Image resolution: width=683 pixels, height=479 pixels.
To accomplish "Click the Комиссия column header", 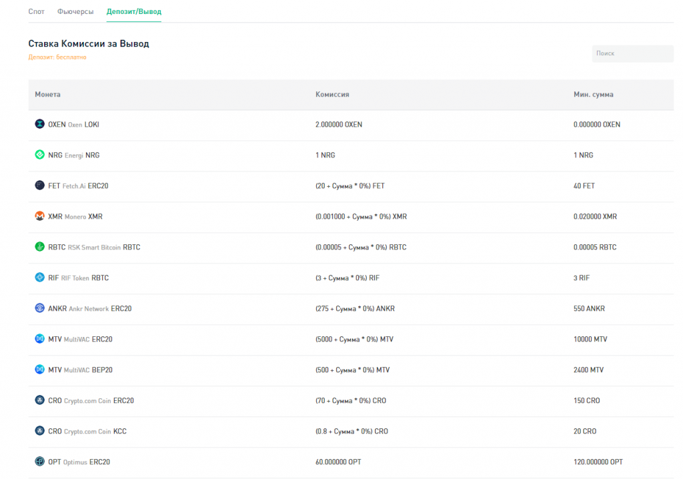I will (x=332, y=95).
